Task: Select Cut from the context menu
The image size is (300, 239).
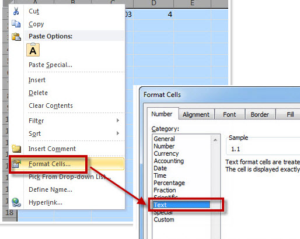Action: point(34,11)
